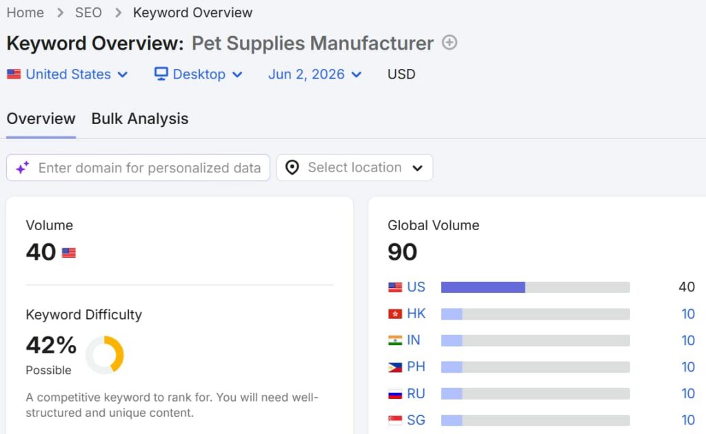Click the USD currency label
This screenshot has height=434, width=706.
tap(402, 74)
